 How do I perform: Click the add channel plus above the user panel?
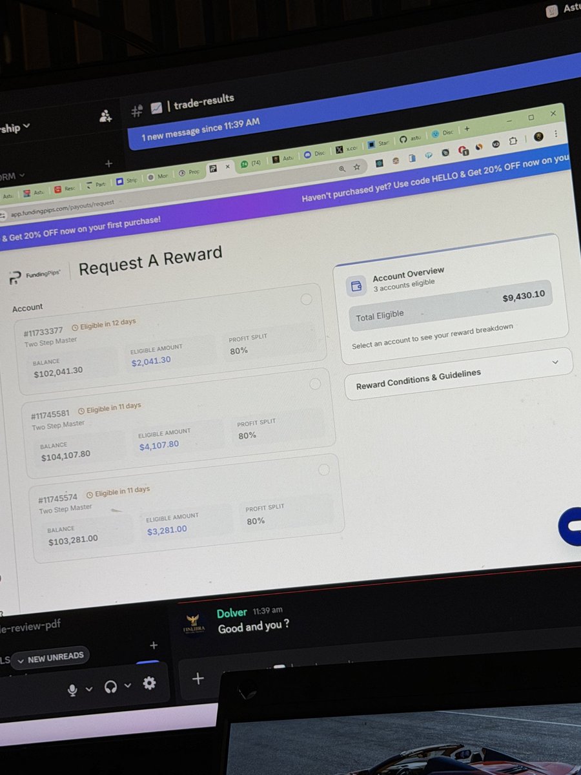[x=154, y=645]
